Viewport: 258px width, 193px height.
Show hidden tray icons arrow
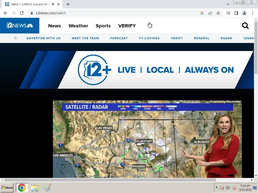216,187
